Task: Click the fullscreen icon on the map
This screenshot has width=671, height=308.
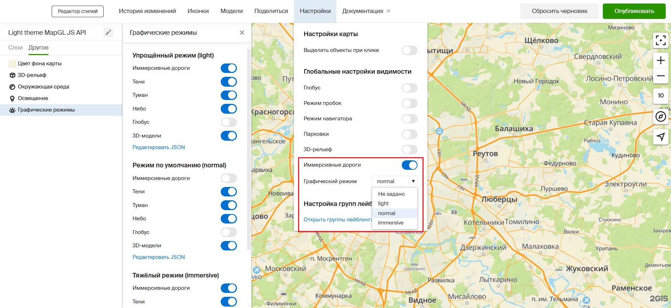Action: (x=660, y=40)
